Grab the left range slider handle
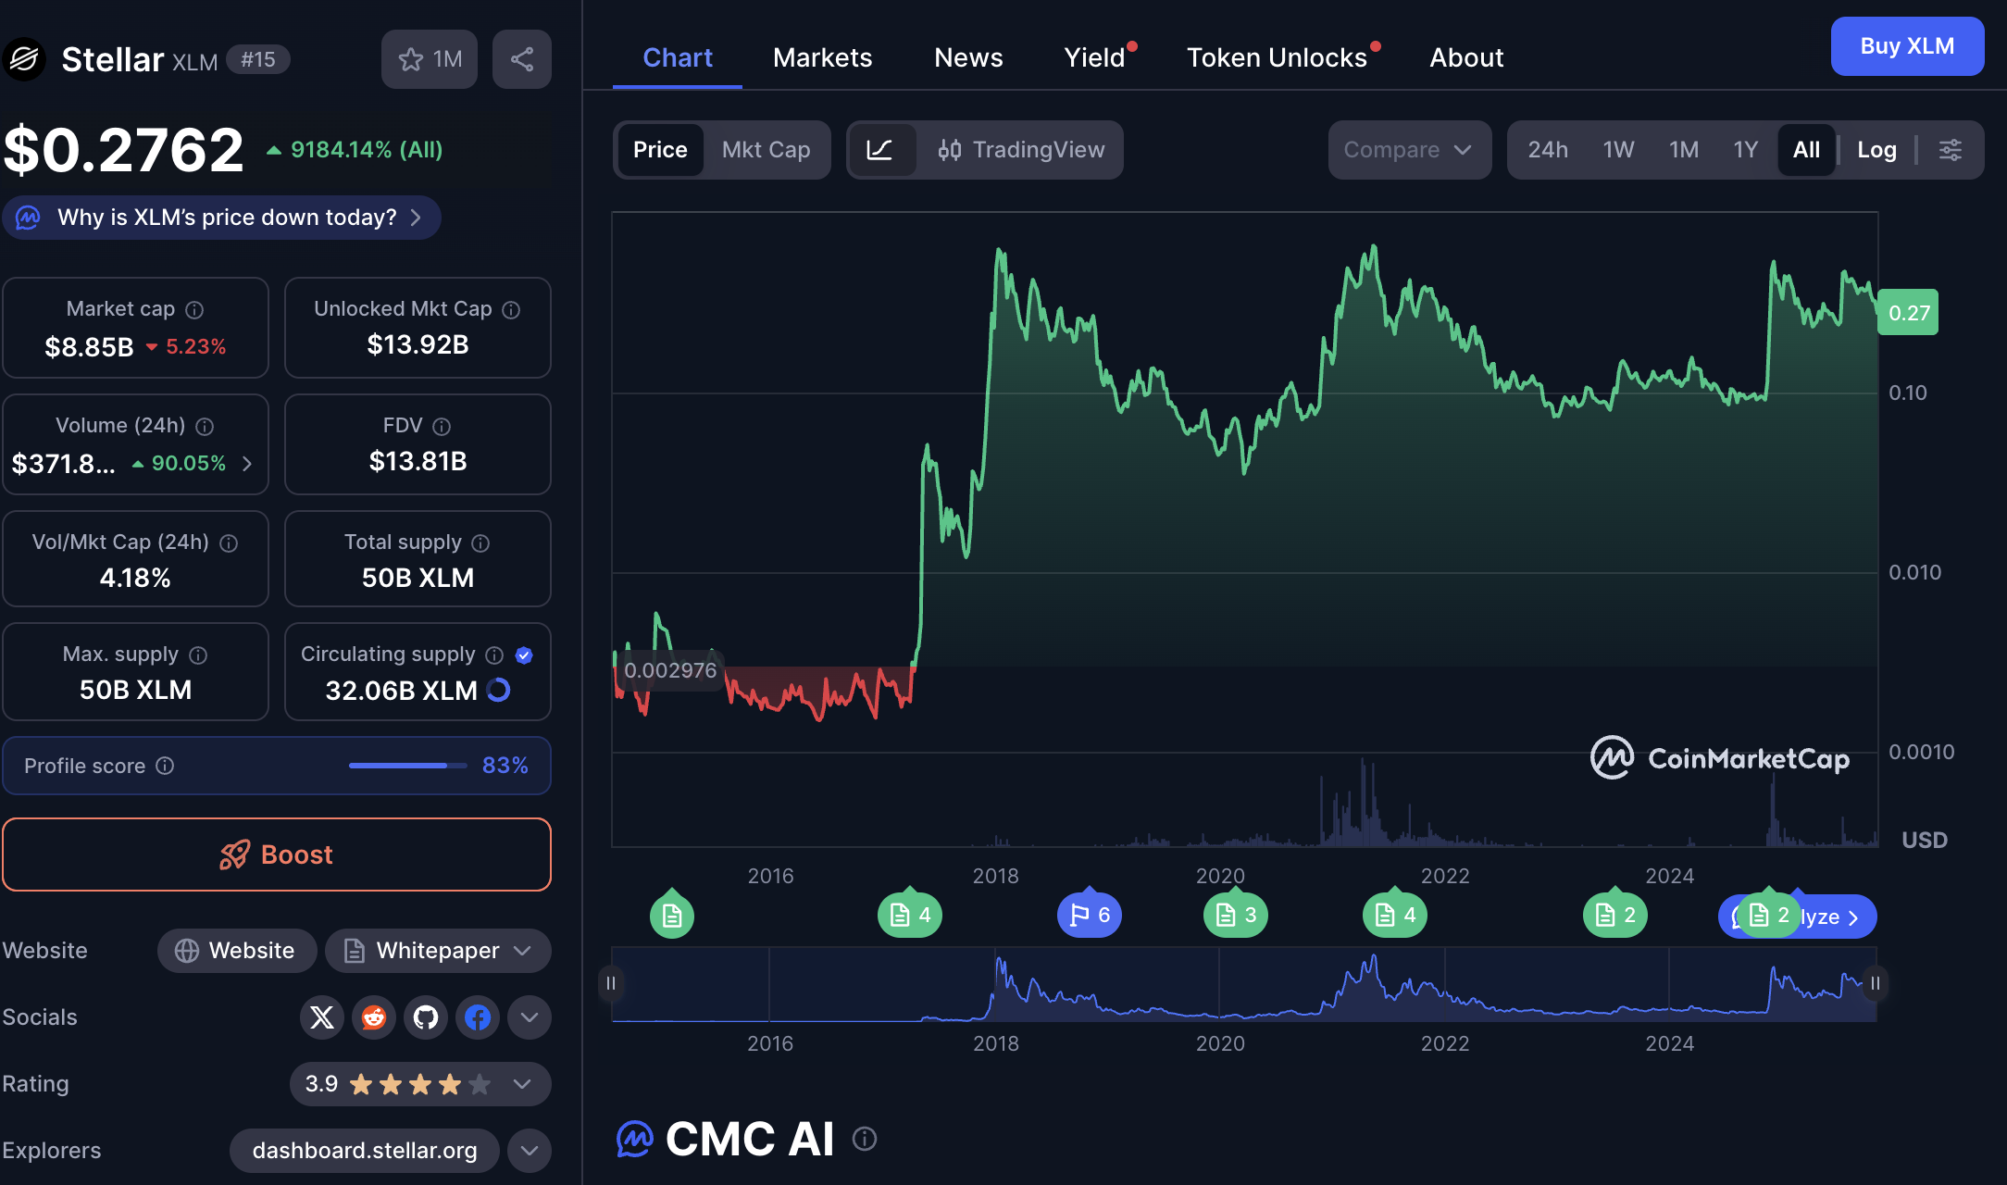This screenshot has height=1185, width=2007. (611, 983)
